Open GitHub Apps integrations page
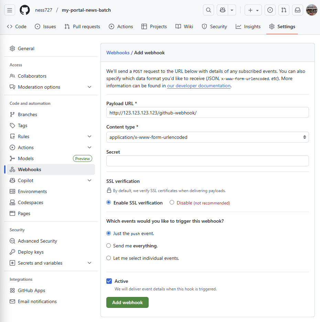The height and width of the screenshot is (322, 320). pos(51,290)
